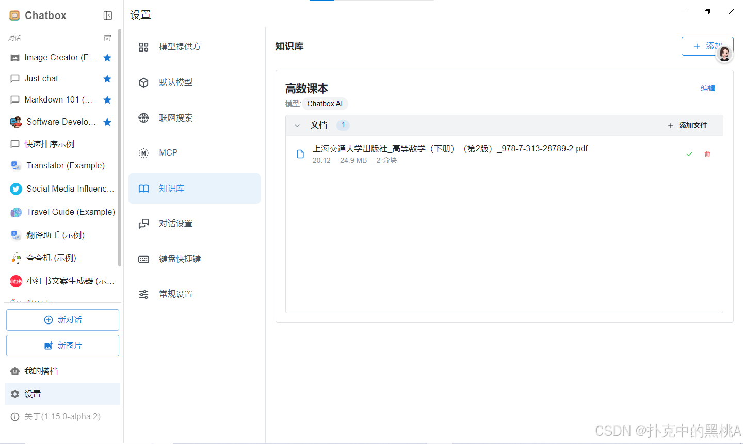The width and height of the screenshot is (743, 444).
Task: Start a new chat with 新对话
Action: (x=62, y=320)
